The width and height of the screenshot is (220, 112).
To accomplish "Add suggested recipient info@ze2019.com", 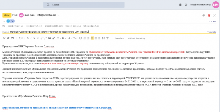I will pos(34,26).
